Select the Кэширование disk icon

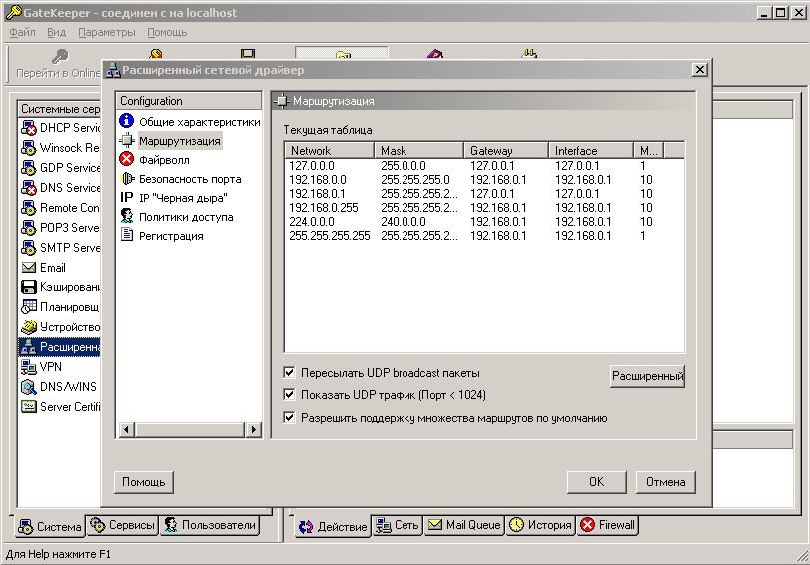click(x=28, y=287)
